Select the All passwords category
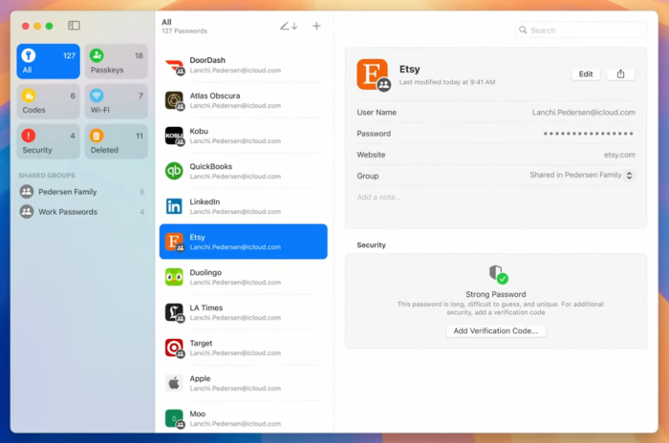Image resolution: width=669 pixels, height=443 pixels. click(48, 61)
